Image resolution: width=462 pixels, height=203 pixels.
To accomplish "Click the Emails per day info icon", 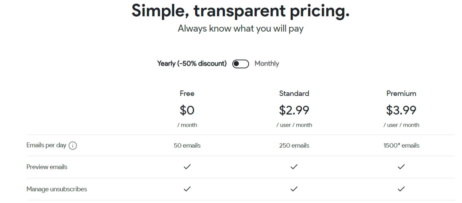I will 73,146.
